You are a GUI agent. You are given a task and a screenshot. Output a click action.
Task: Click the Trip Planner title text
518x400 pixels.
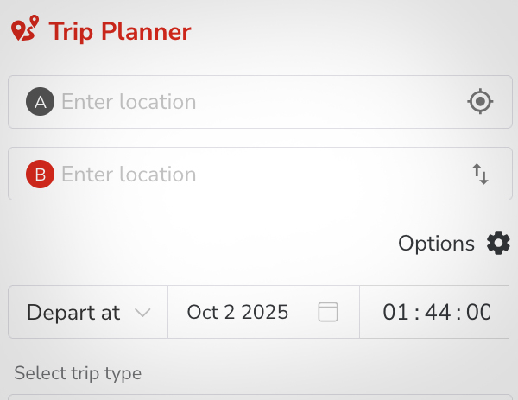[x=120, y=32]
